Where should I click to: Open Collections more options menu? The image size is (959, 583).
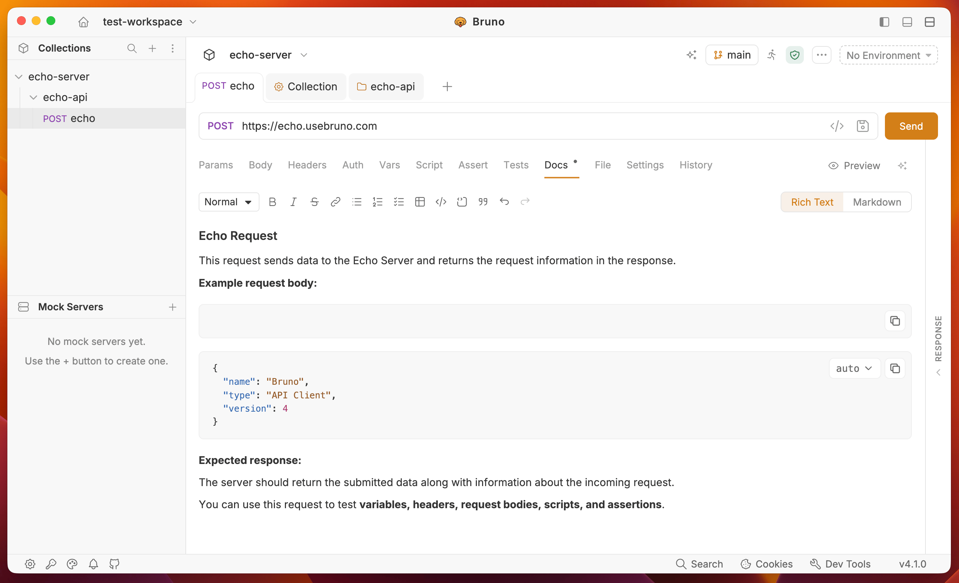[172, 48]
